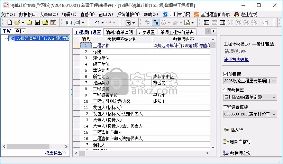This screenshot has width=283, height=164.
Task: Open the 查看(B) menu
Action: (88, 14)
